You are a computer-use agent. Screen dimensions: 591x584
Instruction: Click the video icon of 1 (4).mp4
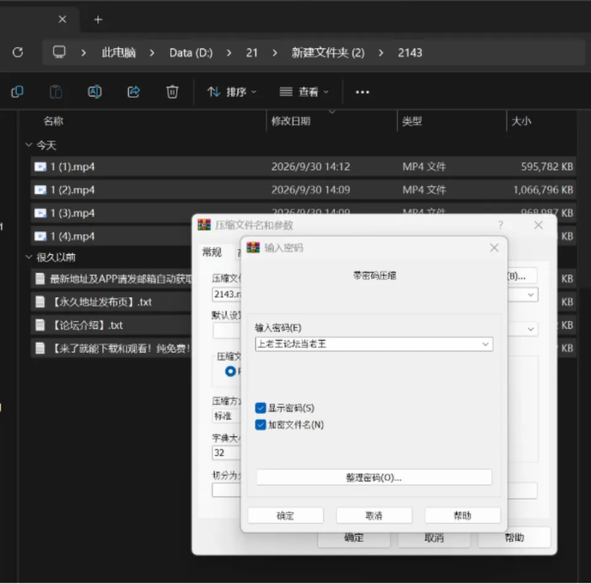tap(41, 236)
